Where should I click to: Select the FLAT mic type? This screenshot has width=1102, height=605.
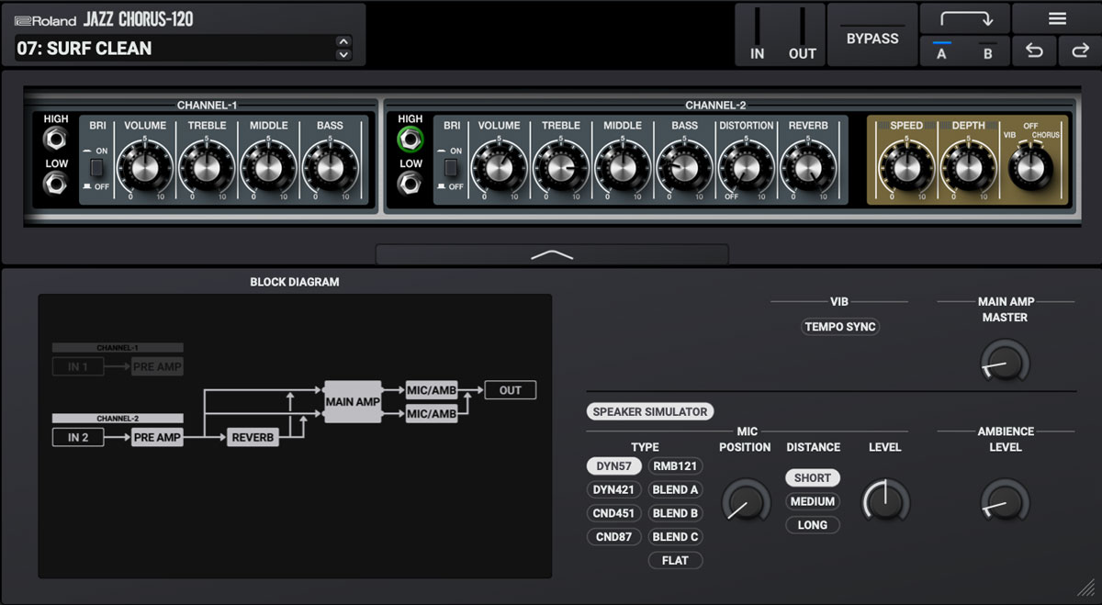tap(675, 560)
